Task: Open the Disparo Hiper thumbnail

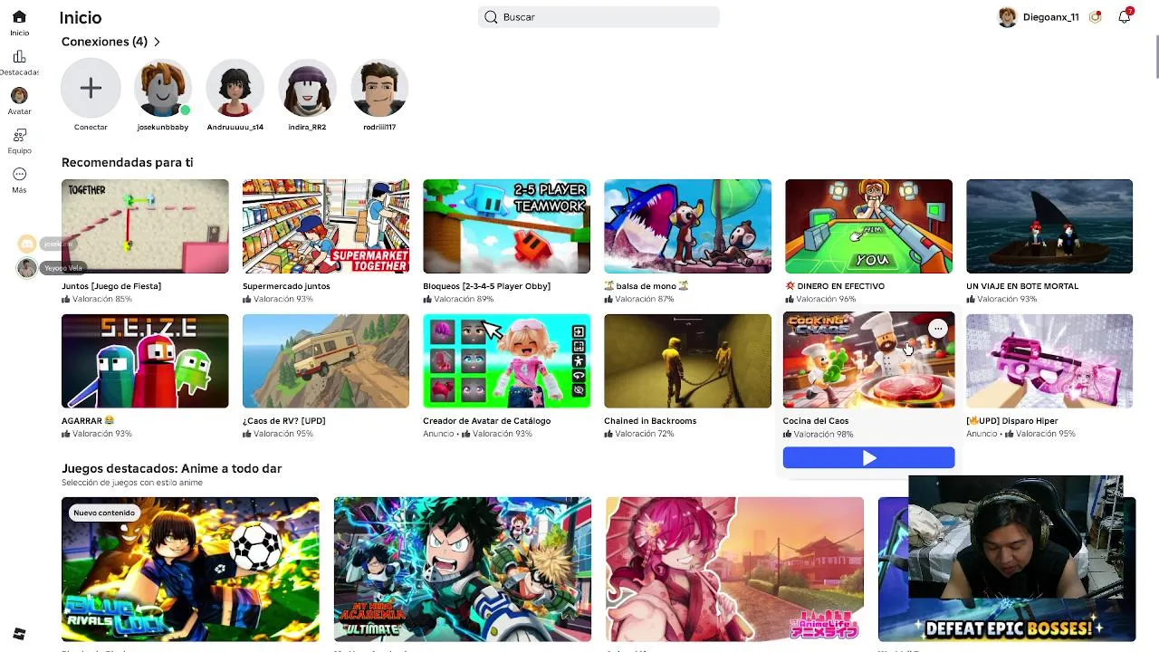Action: click(1049, 361)
